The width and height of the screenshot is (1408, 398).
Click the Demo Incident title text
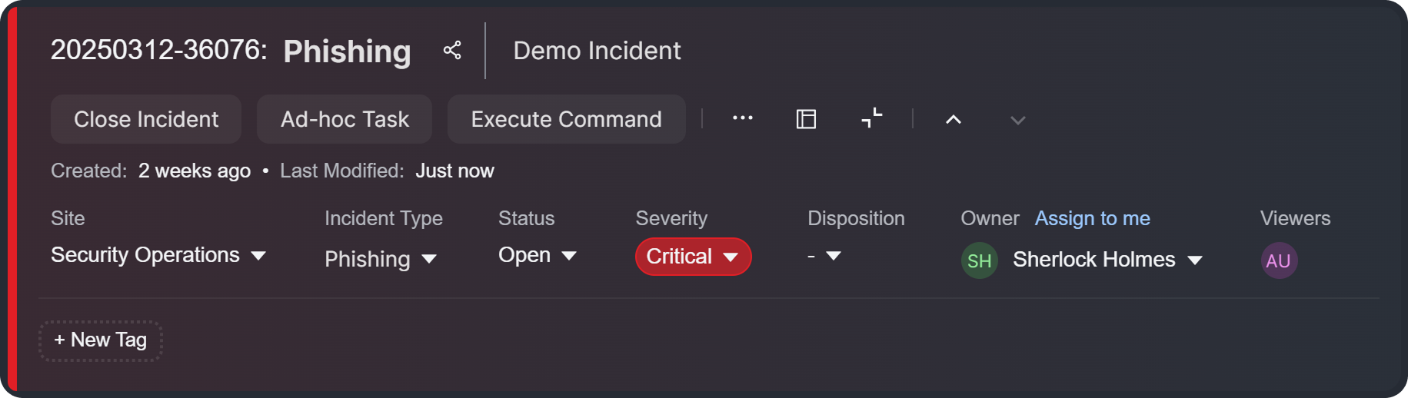coord(597,51)
